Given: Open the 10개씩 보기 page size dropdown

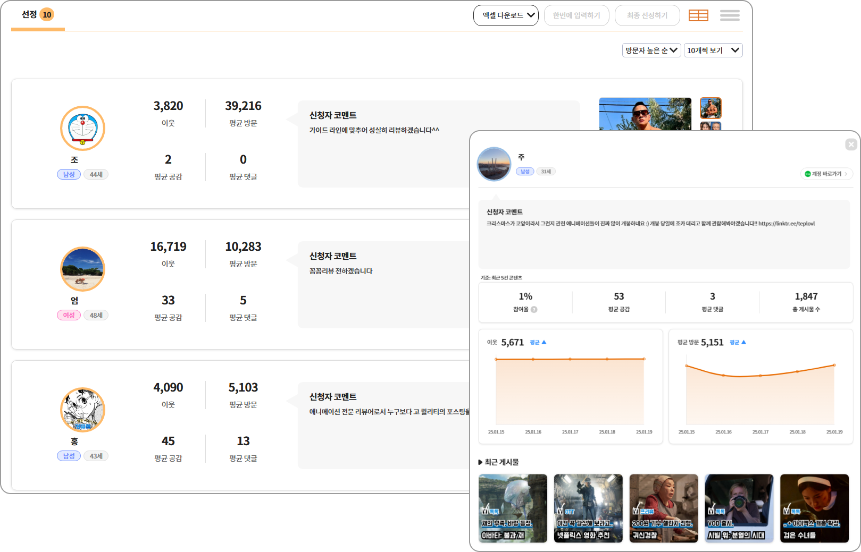Looking at the screenshot, I should pyautogui.click(x=713, y=50).
